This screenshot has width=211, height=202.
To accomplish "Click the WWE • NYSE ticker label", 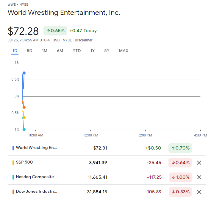I will click(18, 4).
